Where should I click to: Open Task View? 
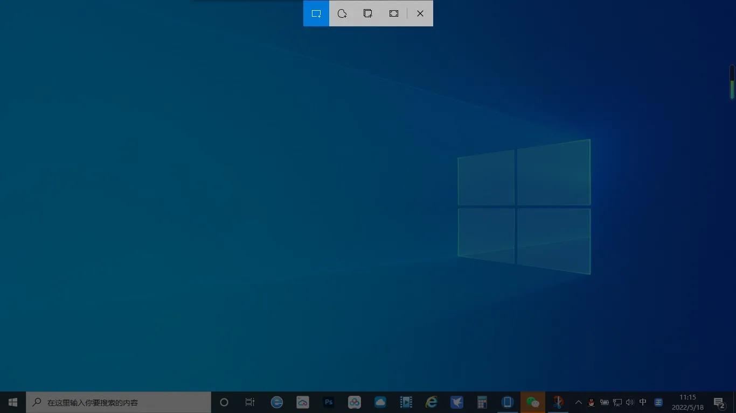click(x=250, y=402)
